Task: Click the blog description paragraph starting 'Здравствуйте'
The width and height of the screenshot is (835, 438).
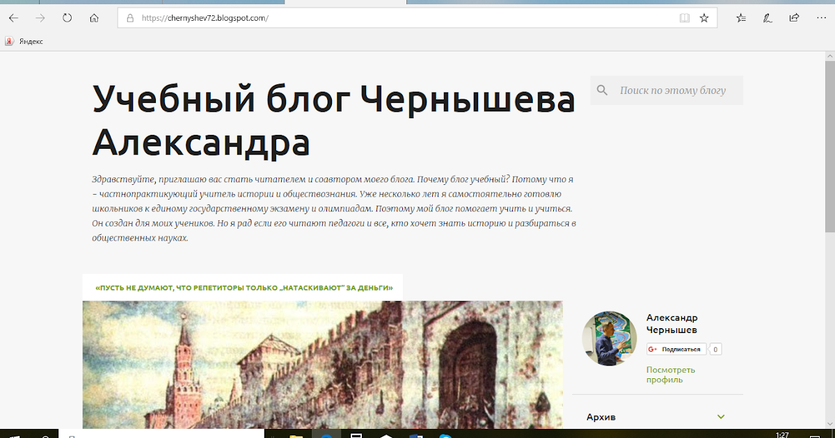Action: tap(335, 209)
